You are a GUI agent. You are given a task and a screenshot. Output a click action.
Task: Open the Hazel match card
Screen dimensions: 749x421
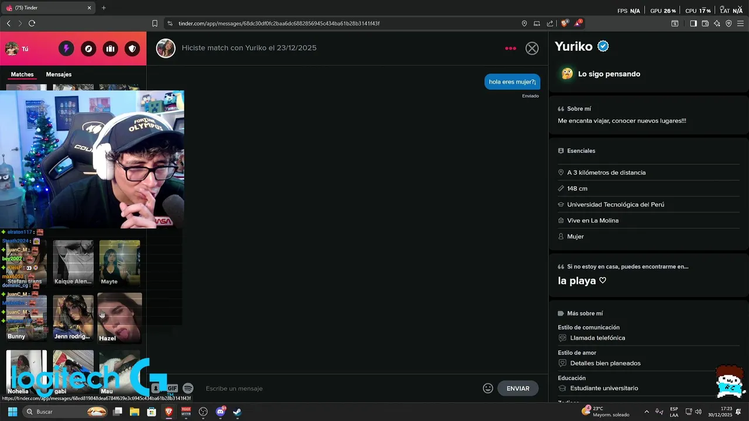coord(119,318)
